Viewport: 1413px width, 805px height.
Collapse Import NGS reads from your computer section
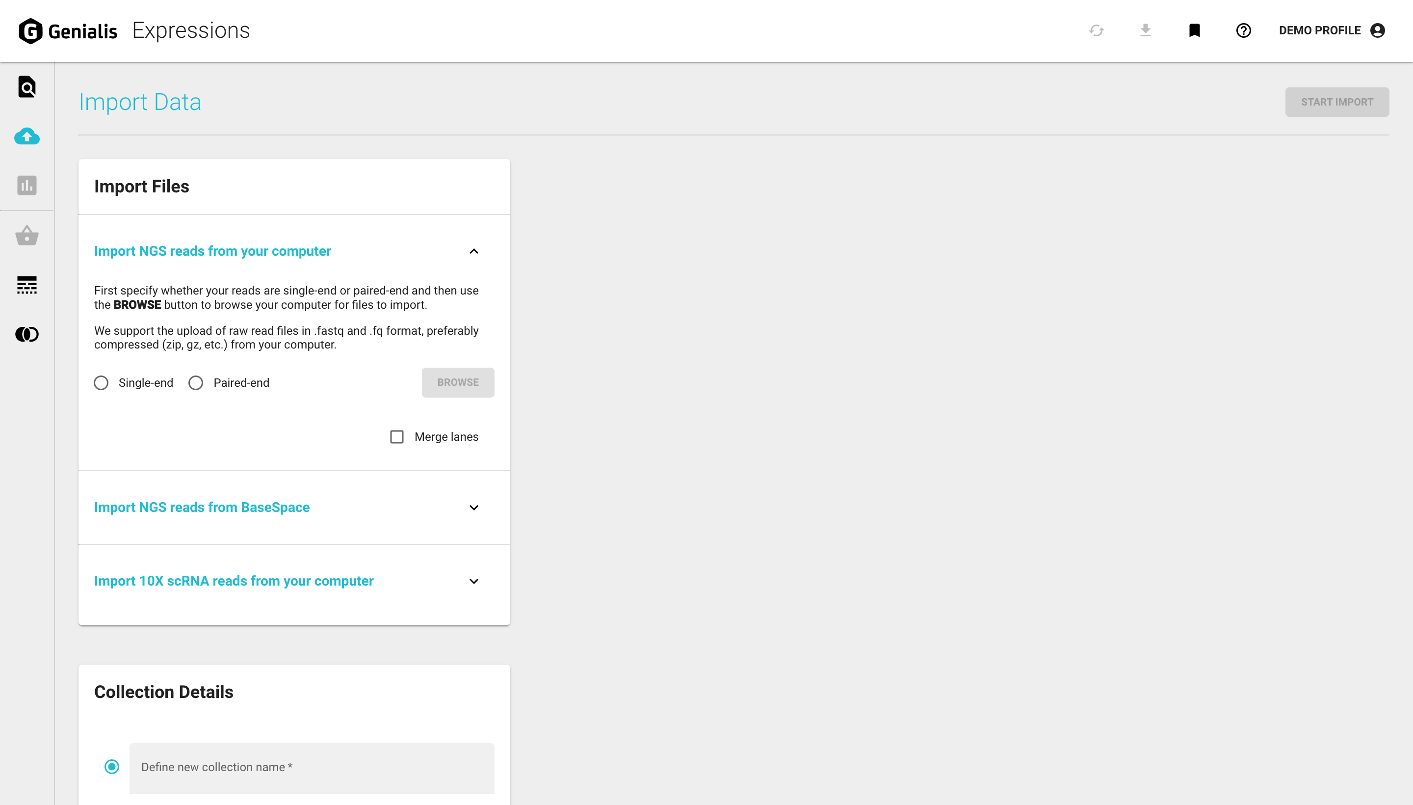click(473, 251)
